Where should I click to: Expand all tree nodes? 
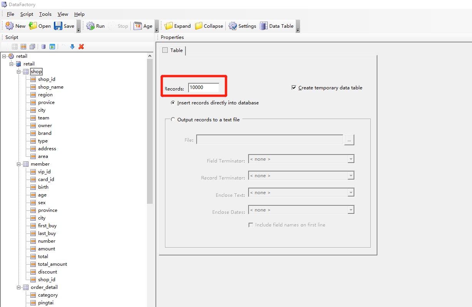click(x=178, y=26)
